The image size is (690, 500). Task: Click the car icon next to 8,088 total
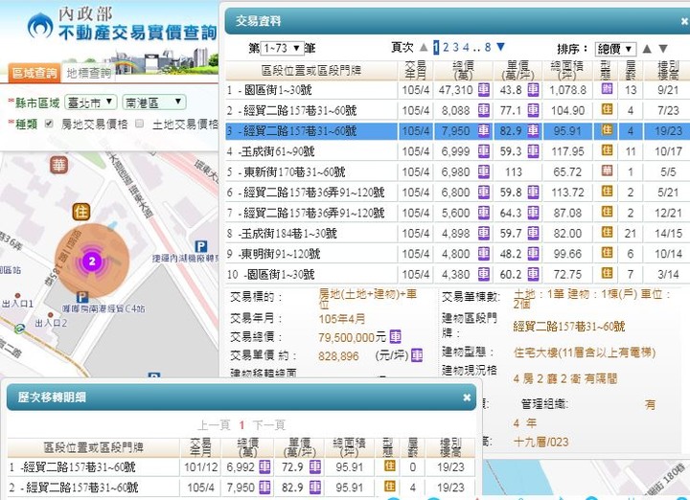tap(484, 110)
